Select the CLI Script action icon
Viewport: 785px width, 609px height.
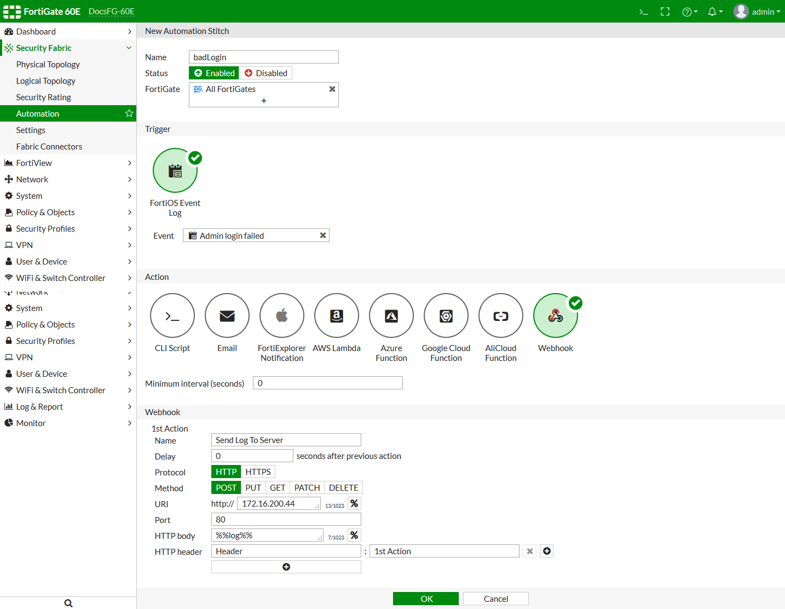click(172, 316)
